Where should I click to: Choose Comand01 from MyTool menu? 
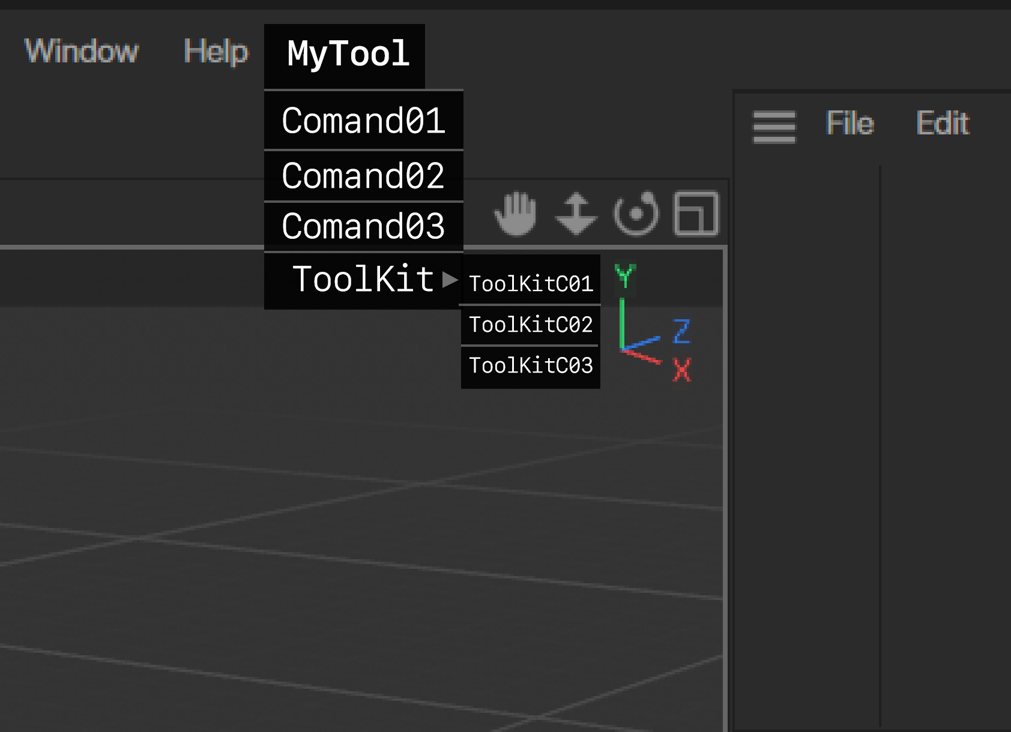(x=364, y=120)
